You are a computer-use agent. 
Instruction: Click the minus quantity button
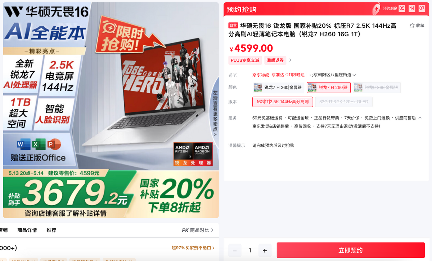pyautogui.click(x=235, y=251)
